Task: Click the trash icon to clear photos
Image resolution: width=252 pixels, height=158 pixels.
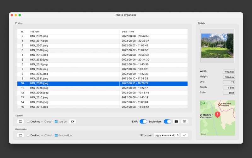Action: 185,121
